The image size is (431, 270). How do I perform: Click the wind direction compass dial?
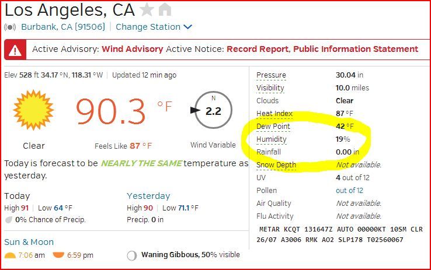click(213, 111)
